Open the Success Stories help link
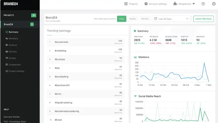218x123 pixels. (x=11, y=117)
